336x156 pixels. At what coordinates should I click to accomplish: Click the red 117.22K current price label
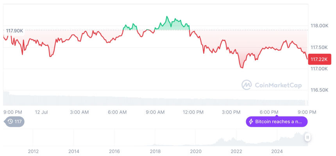(x=320, y=59)
